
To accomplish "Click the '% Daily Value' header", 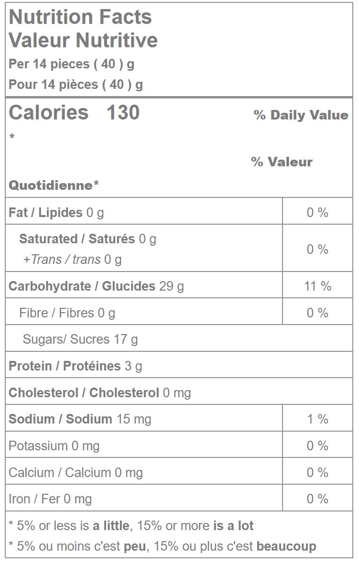I will pos(301,115).
